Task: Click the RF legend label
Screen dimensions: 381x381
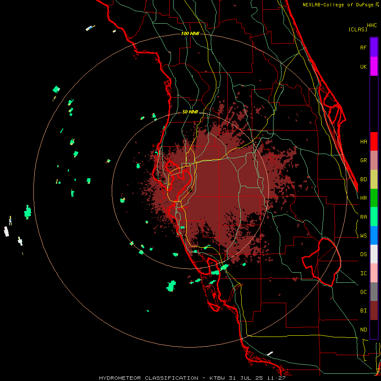Action: tap(363, 47)
